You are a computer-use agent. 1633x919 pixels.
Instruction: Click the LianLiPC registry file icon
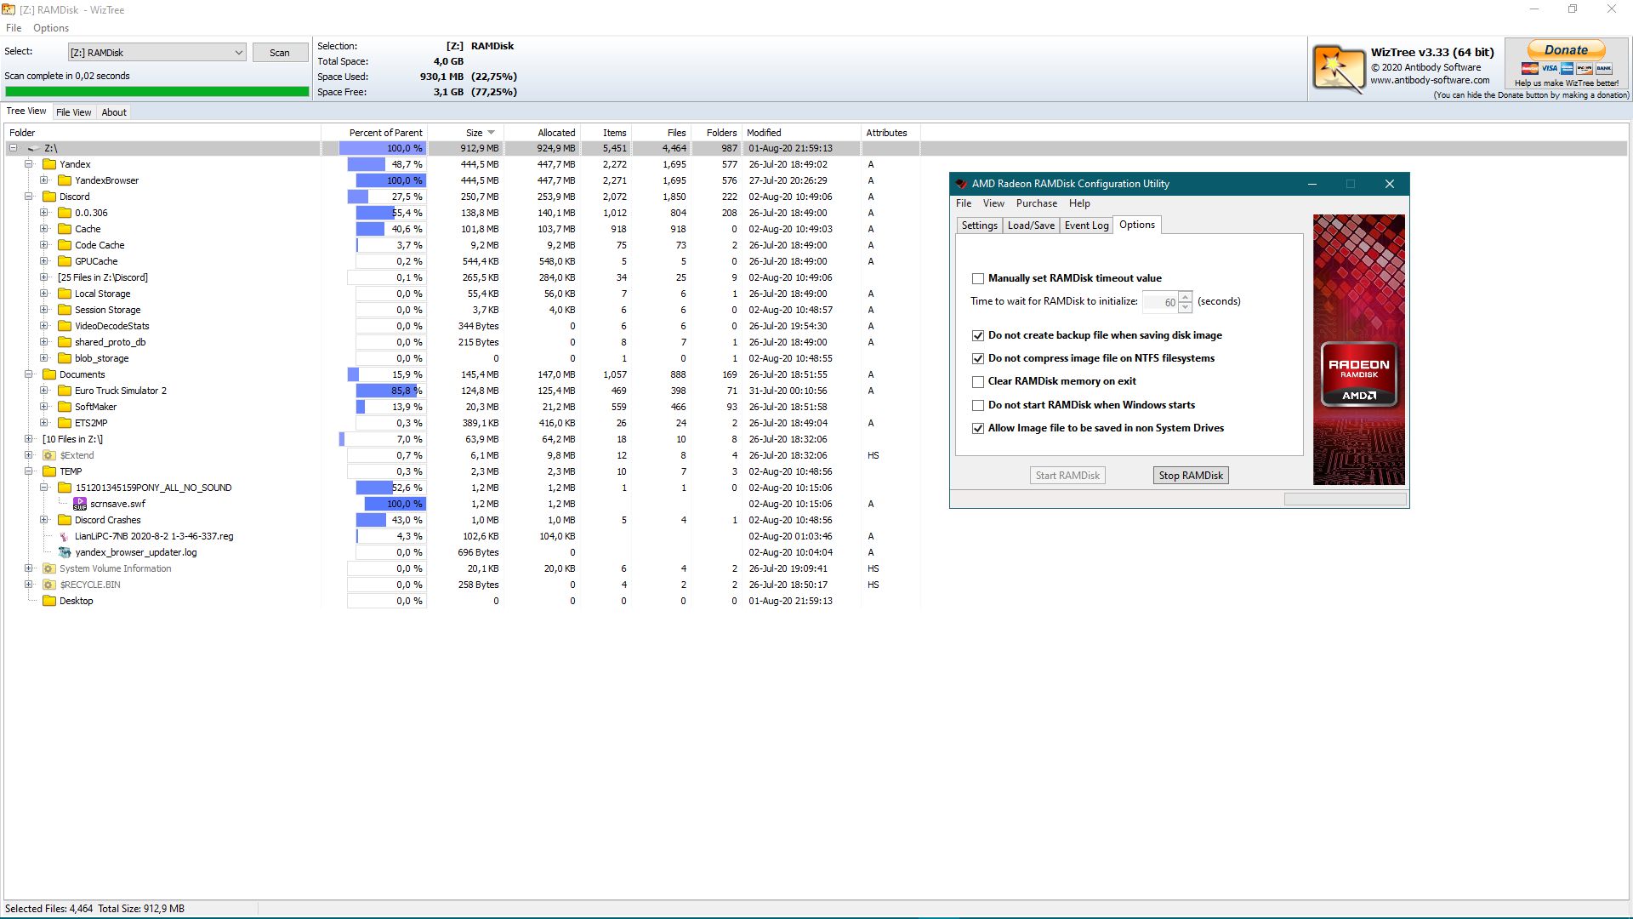pyautogui.click(x=65, y=537)
